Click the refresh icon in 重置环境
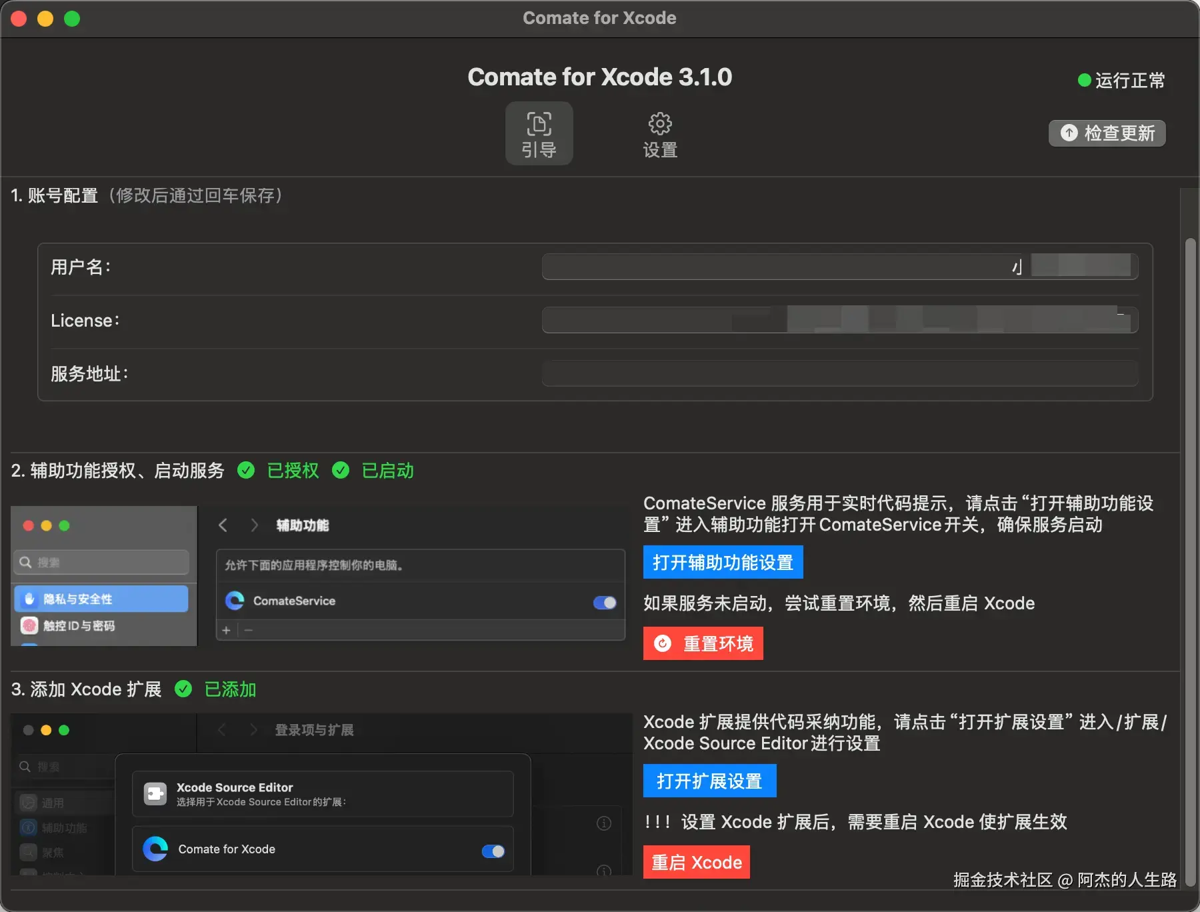 tap(663, 643)
